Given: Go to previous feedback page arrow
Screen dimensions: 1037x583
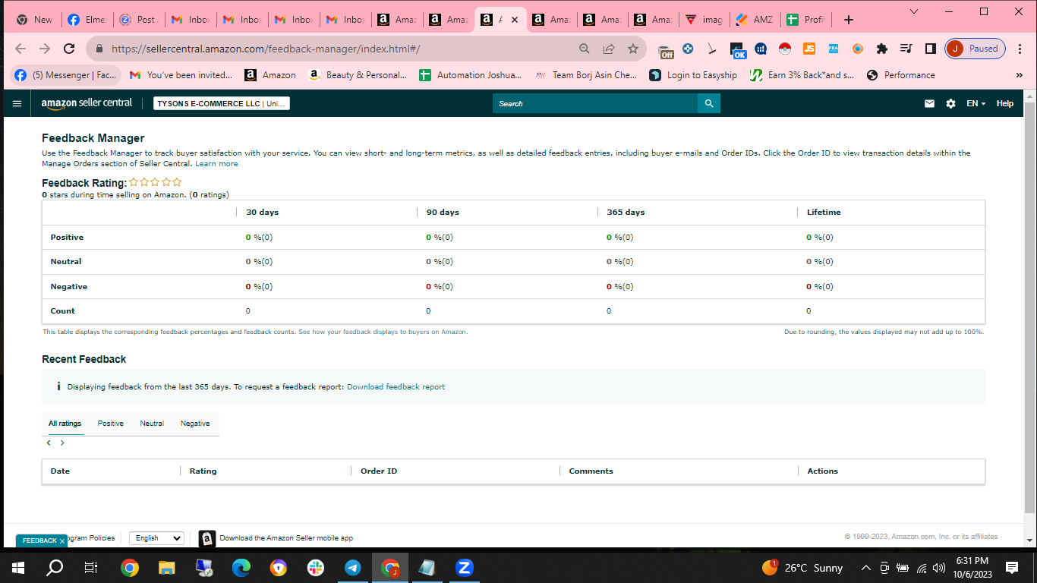Looking at the screenshot, I should click(x=49, y=443).
